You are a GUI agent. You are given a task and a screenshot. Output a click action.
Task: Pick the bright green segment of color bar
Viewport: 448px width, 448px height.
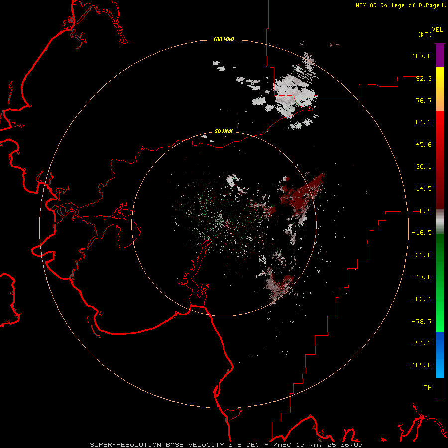pyautogui.click(x=440, y=283)
